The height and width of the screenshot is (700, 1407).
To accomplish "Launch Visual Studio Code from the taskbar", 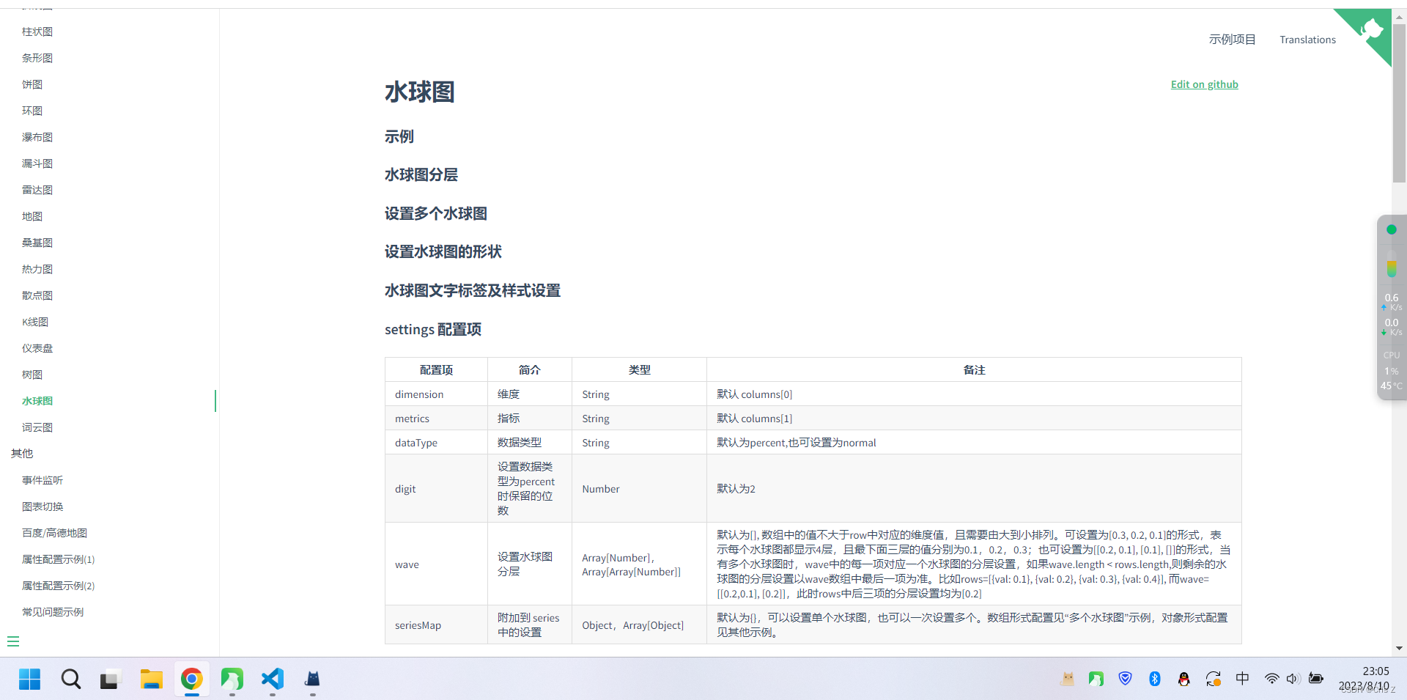I will [272, 679].
